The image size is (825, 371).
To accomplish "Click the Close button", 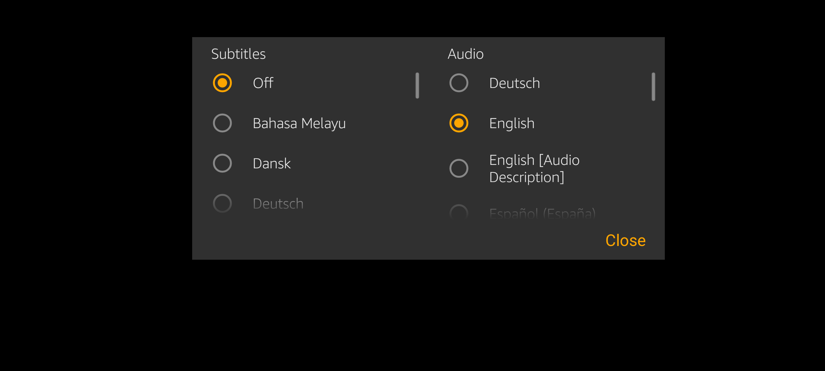I will [625, 240].
